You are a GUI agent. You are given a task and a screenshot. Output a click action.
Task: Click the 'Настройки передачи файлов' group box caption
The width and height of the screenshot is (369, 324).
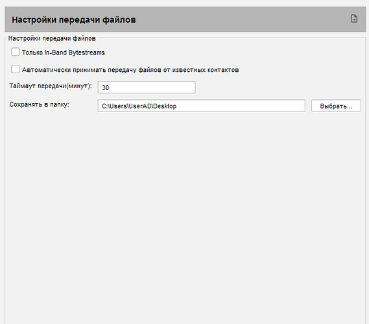coord(52,38)
